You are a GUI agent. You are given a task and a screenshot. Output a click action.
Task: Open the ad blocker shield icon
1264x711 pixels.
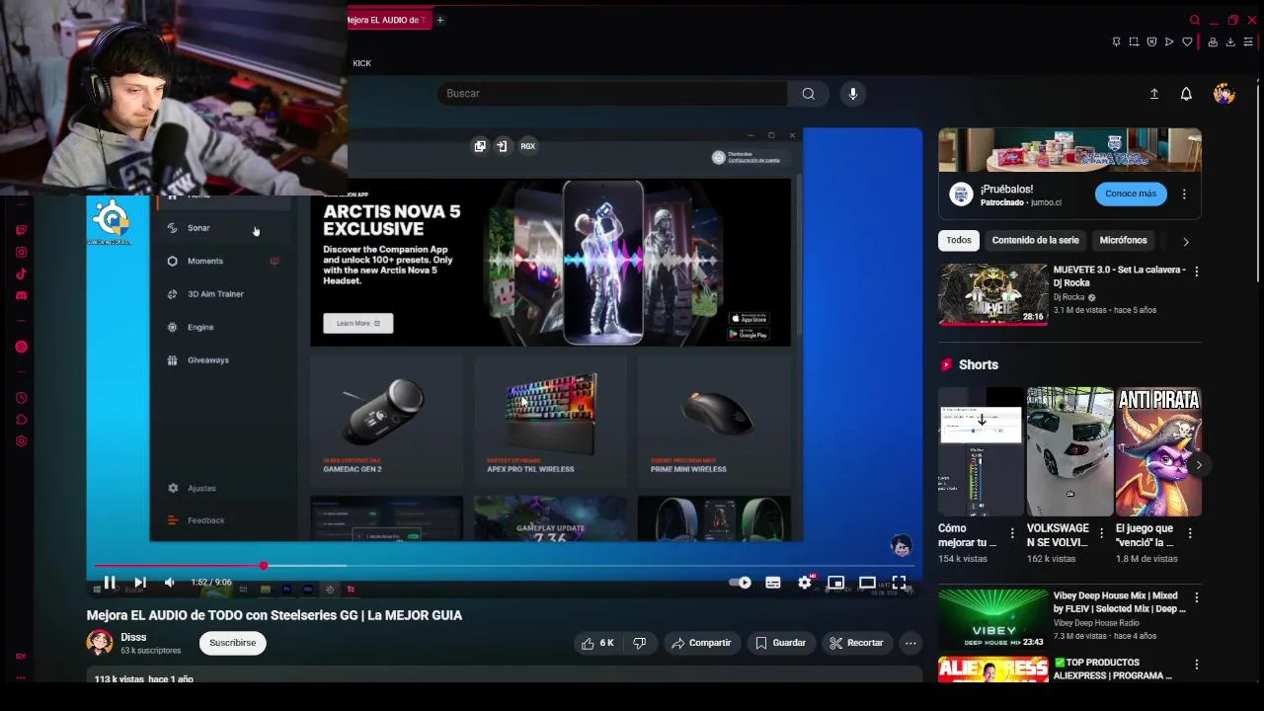point(1151,41)
